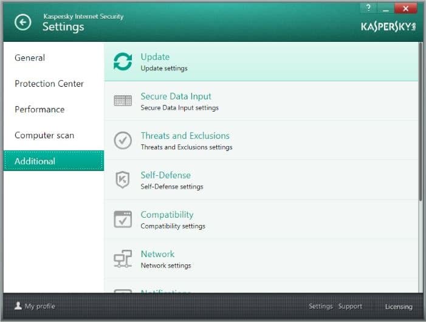
Task: Click 'Secure Data Input settings' description text
Action: 180,108
